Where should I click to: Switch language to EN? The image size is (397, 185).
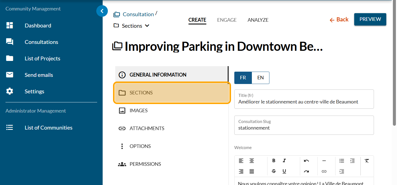[260, 78]
